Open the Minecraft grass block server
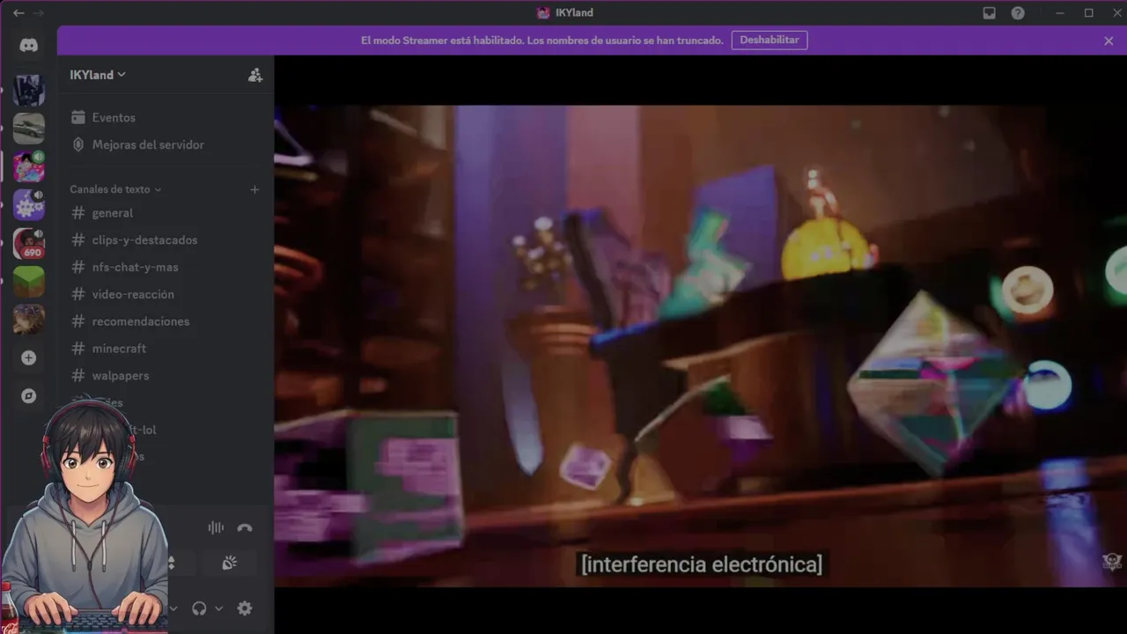 (29, 282)
